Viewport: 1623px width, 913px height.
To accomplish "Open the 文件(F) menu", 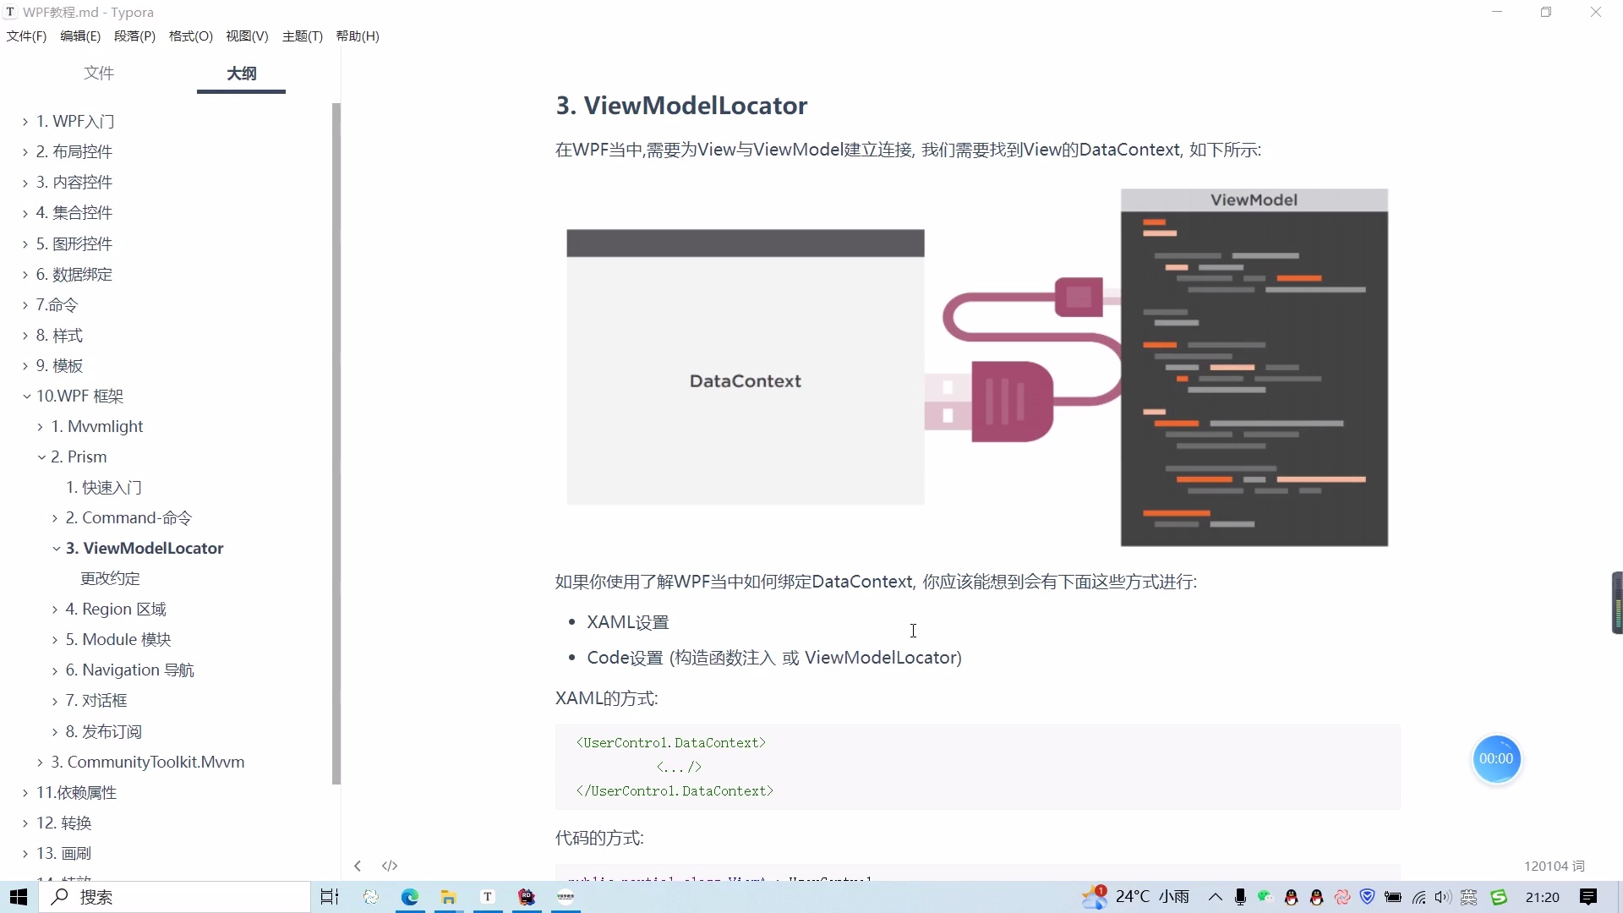I will point(25,36).
